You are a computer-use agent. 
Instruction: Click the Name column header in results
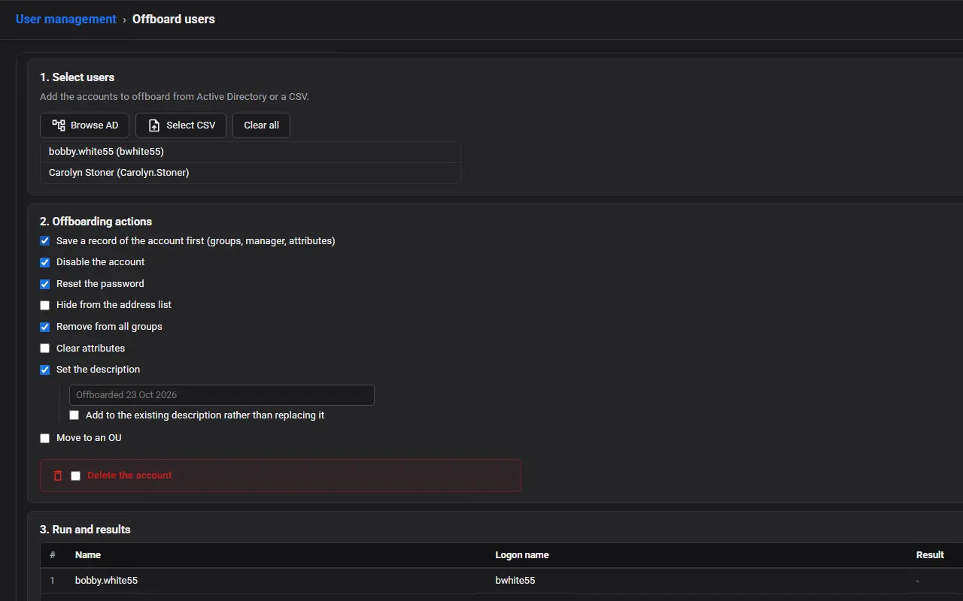point(88,555)
